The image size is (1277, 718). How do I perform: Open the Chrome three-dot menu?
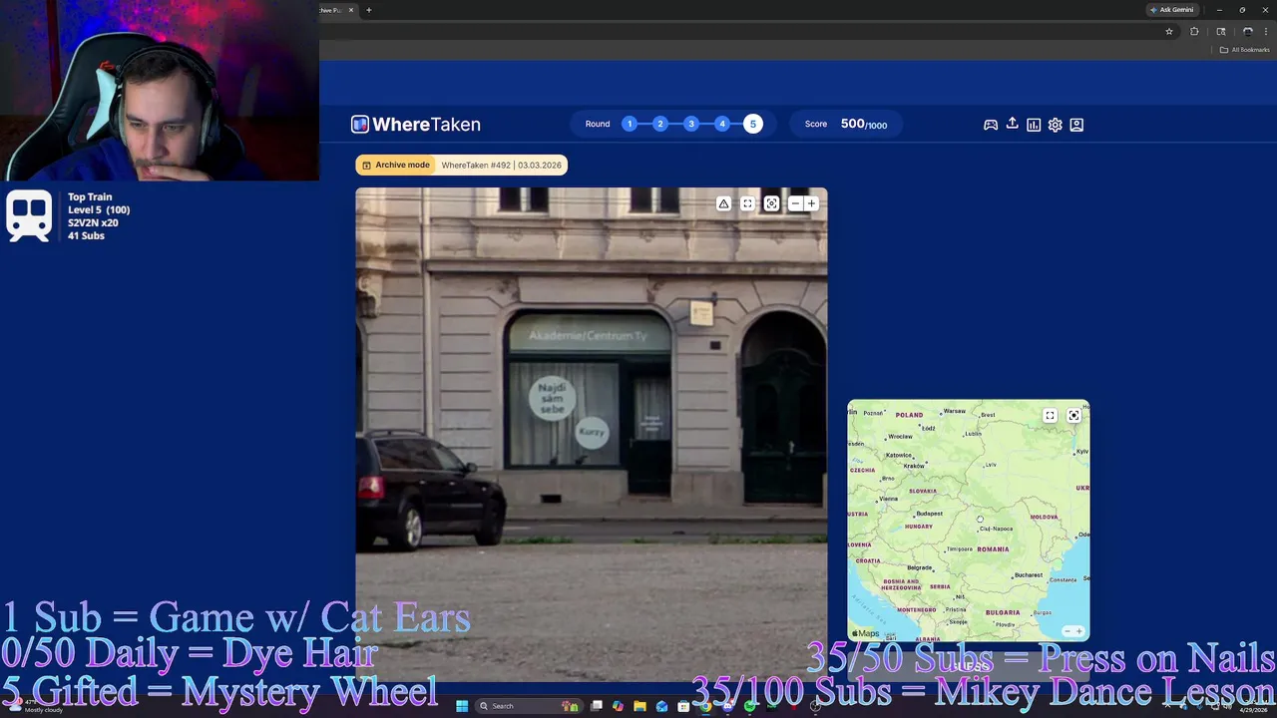point(1266,31)
